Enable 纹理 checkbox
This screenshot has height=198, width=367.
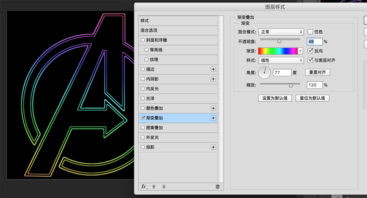tap(146, 59)
